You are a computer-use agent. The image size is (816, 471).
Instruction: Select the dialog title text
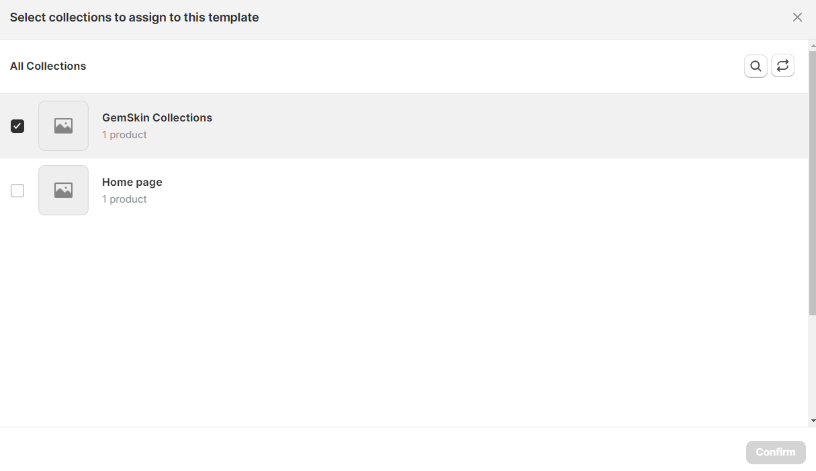pyautogui.click(x=134, y=17)
